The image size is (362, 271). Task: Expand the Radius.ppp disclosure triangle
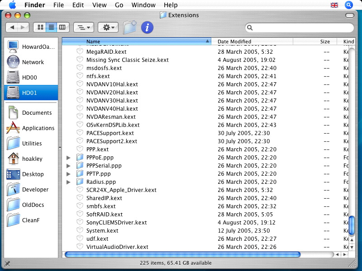68,182
